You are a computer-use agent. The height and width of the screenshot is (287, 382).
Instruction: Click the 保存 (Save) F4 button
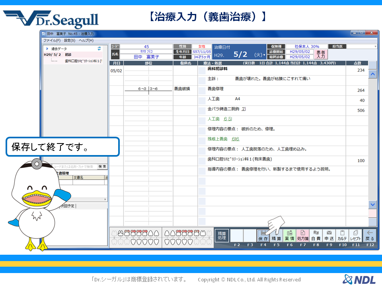(x=263, y=236)
